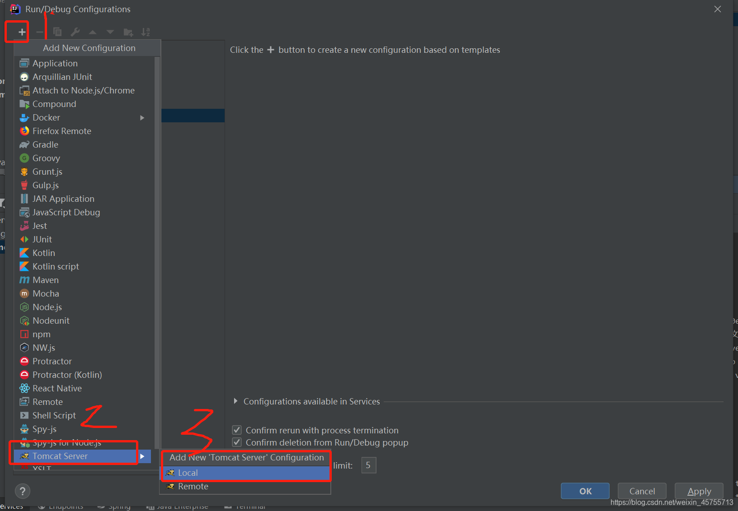Select Attach to Node.js/Chrome entry

coord(84,90)
